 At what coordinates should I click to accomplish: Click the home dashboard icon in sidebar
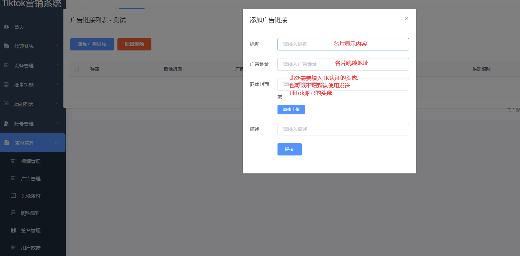point(6,27)
